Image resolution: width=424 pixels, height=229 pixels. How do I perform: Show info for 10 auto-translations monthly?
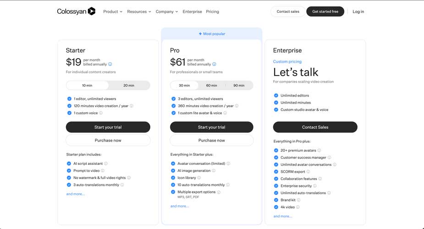228,185
